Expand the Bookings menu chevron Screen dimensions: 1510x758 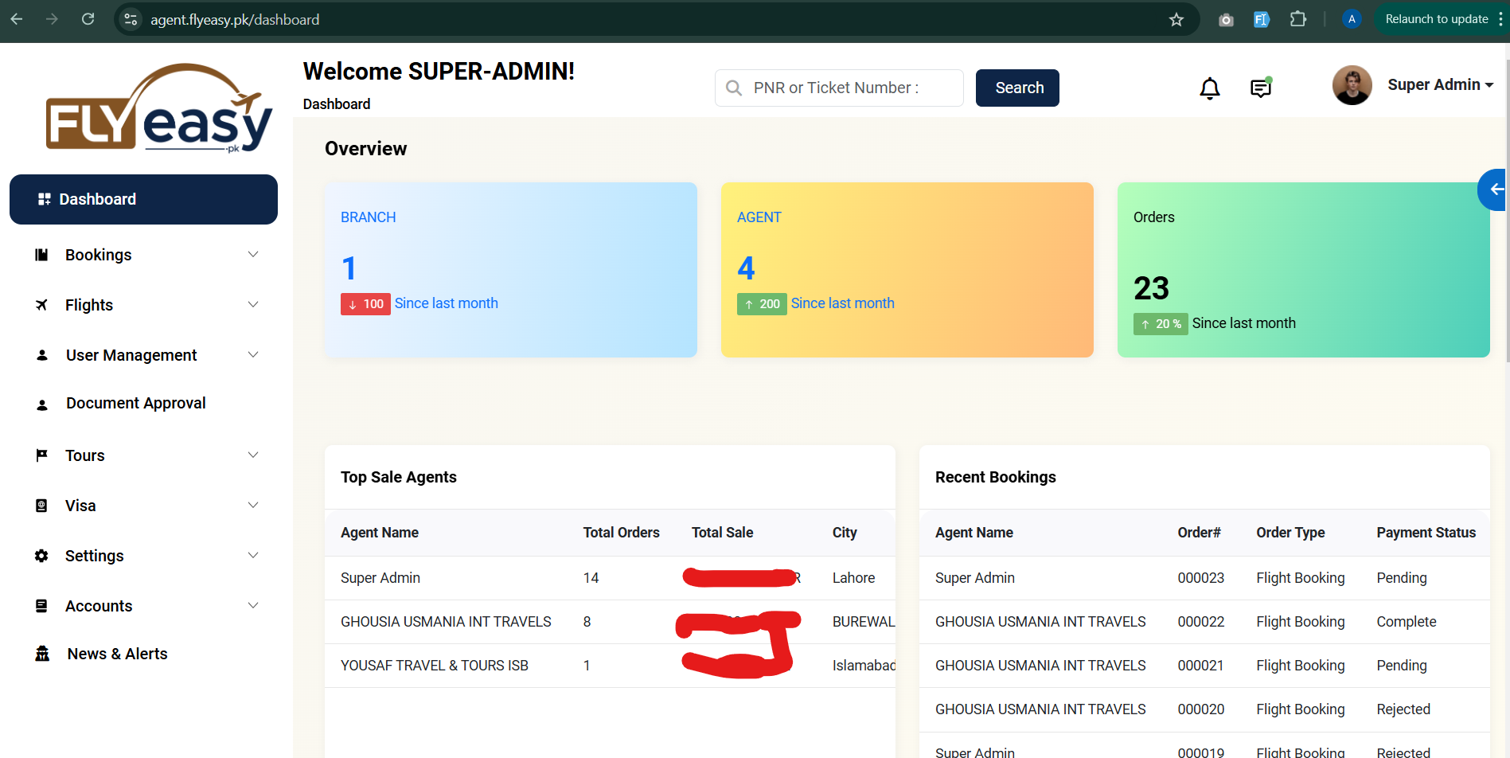(x=253, y=254)
